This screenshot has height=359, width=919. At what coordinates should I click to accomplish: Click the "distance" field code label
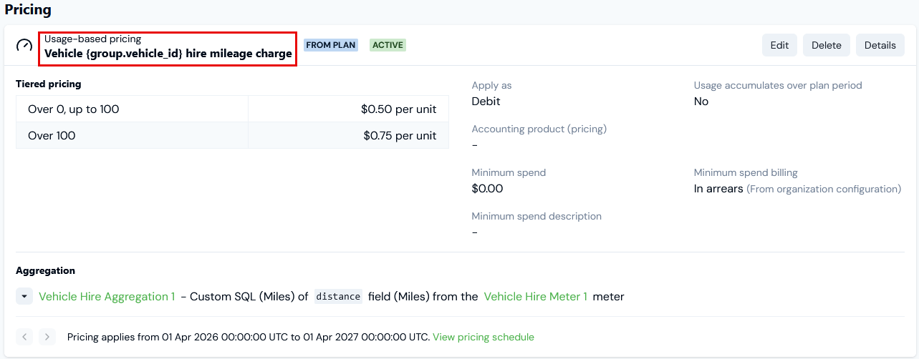pos(339,296)
